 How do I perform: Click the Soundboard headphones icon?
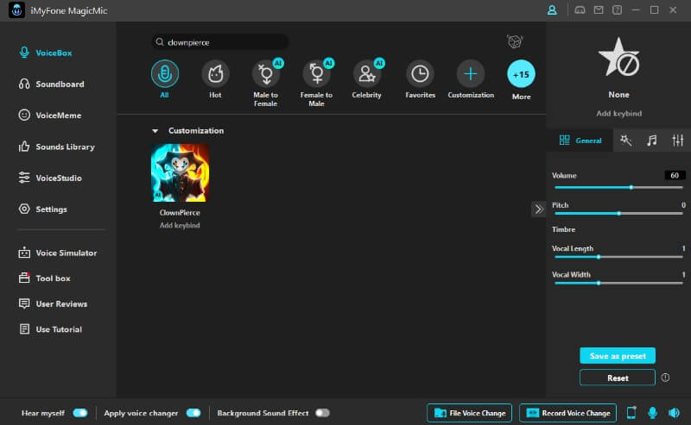click(24, 84)
